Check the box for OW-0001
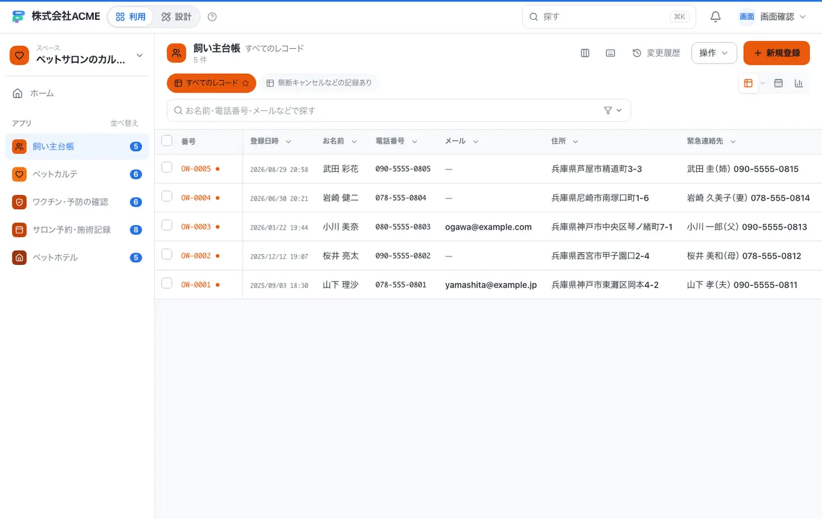 tap(167, 283)
